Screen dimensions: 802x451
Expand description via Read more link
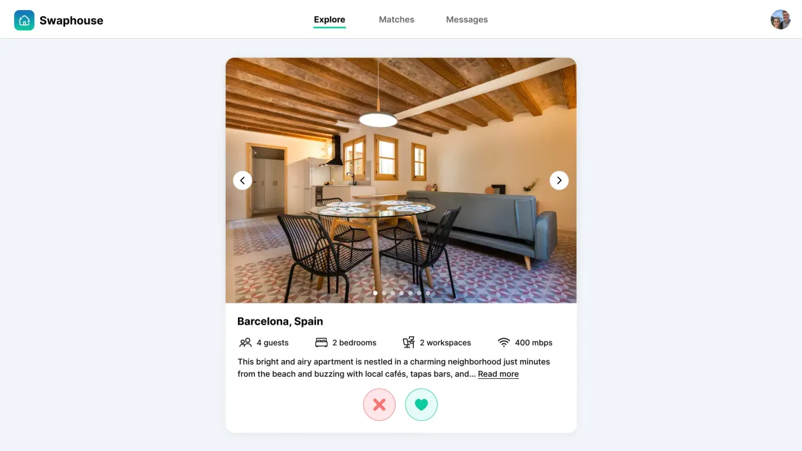point(498,374)
